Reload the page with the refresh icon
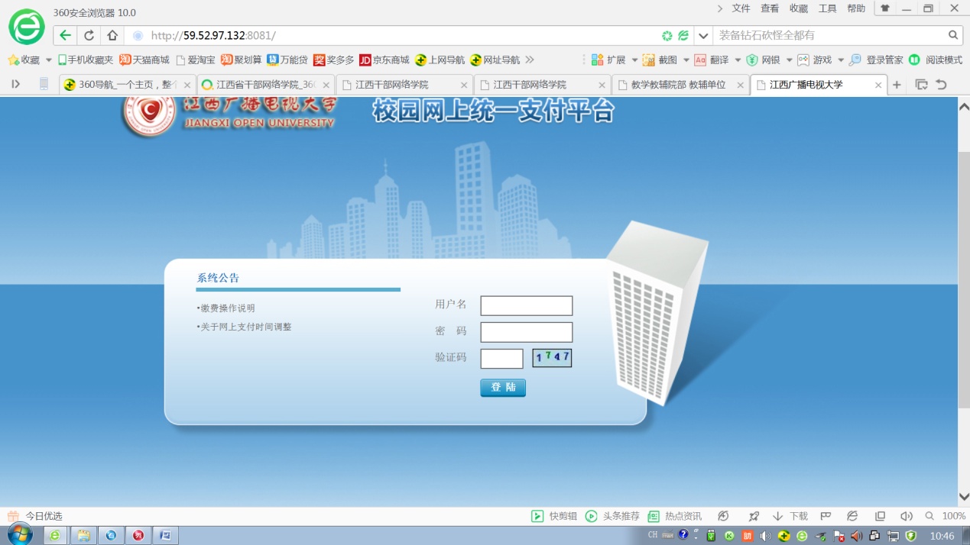 (89, 35)
